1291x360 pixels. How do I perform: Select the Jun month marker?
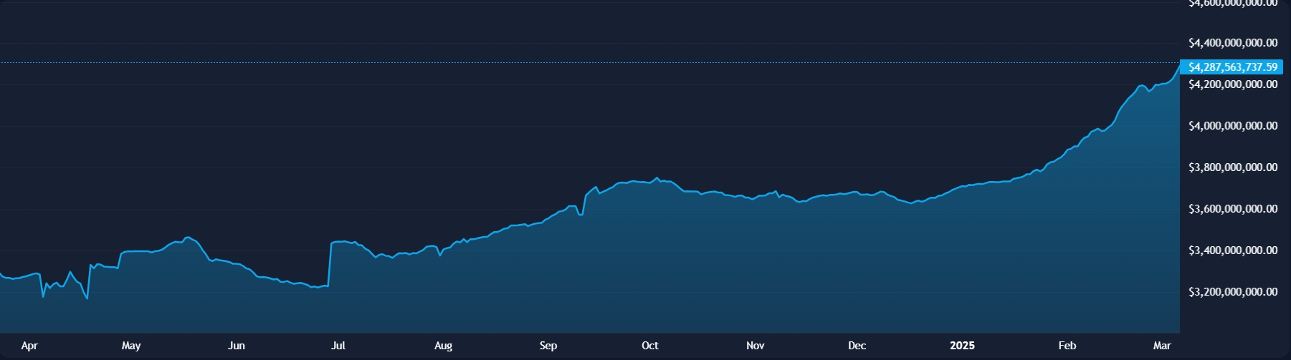[237, 346]
